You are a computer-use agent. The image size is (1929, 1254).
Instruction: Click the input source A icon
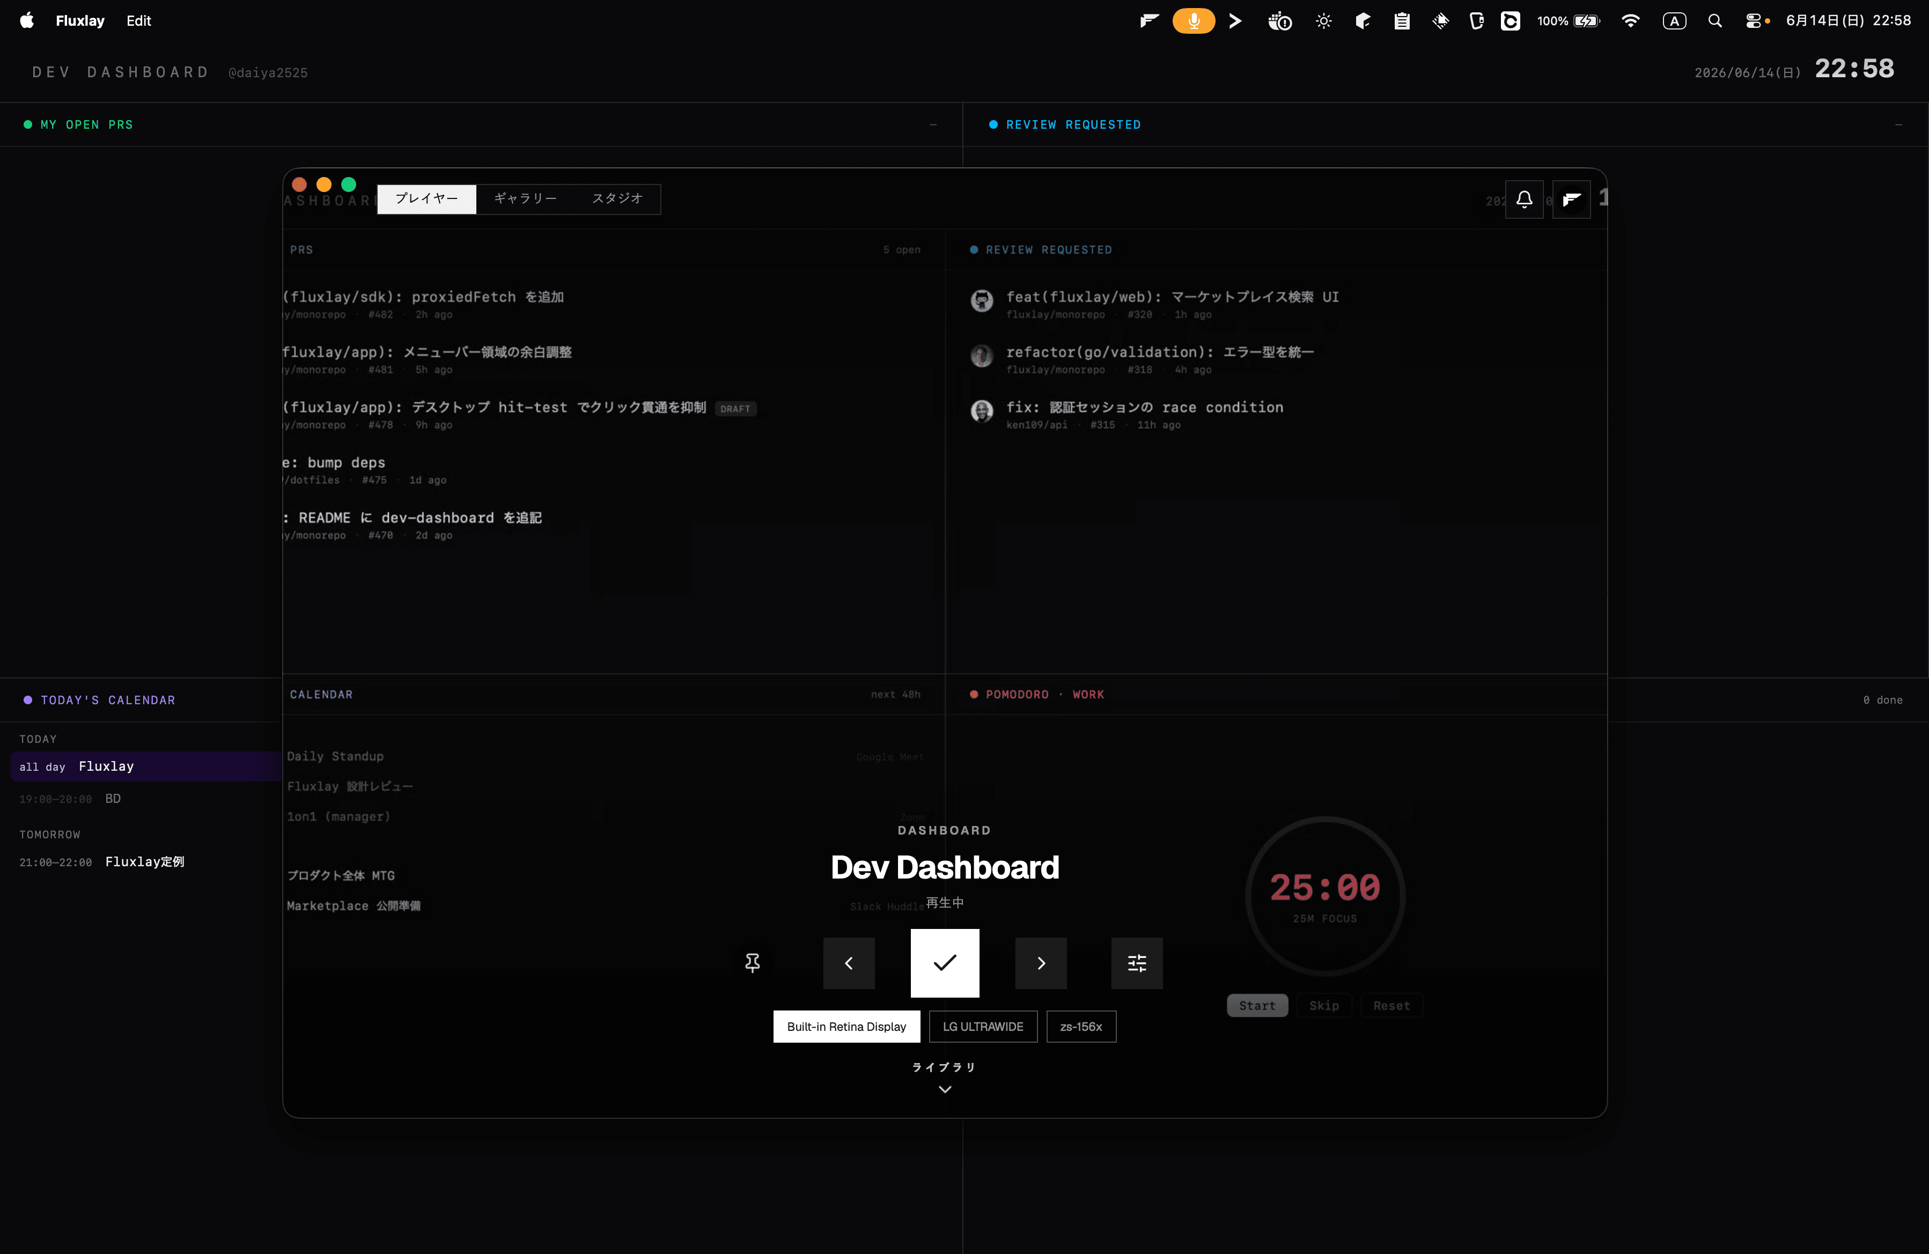pos(1674,21)
